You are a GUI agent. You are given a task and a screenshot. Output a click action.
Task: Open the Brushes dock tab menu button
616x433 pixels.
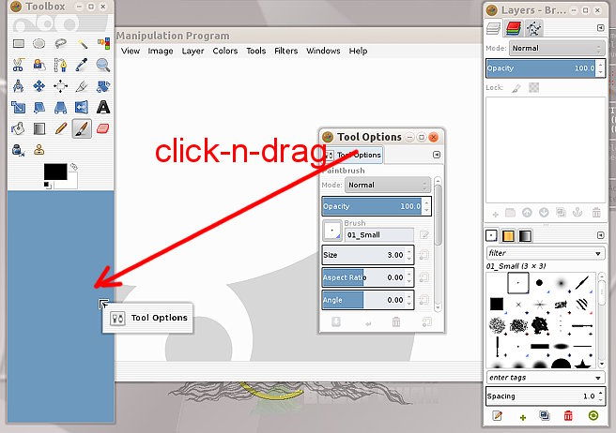600,235
